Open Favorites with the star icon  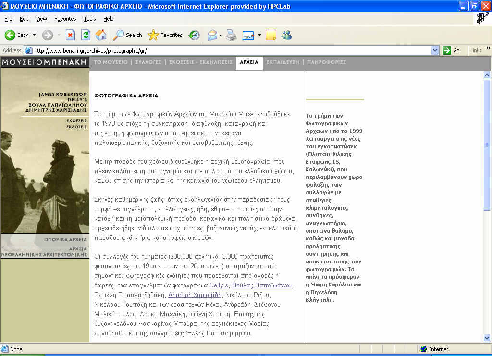153,35
